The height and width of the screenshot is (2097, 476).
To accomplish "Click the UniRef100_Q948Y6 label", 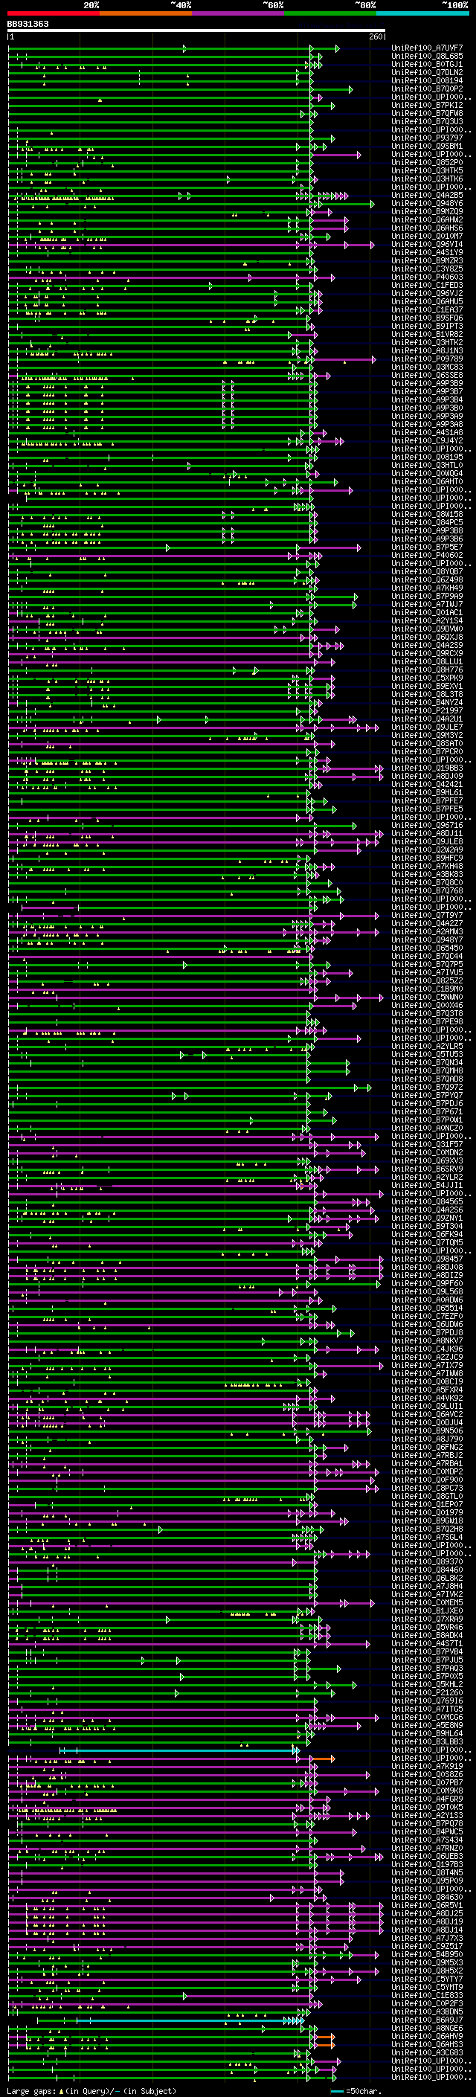I will tap(427, 204).
